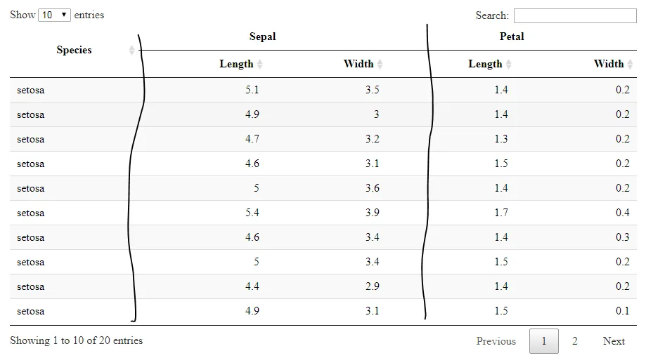Select the row with Sepal Length 5.4
The height and width of the screenshot is (358, 646).
(x=323, y=213)
